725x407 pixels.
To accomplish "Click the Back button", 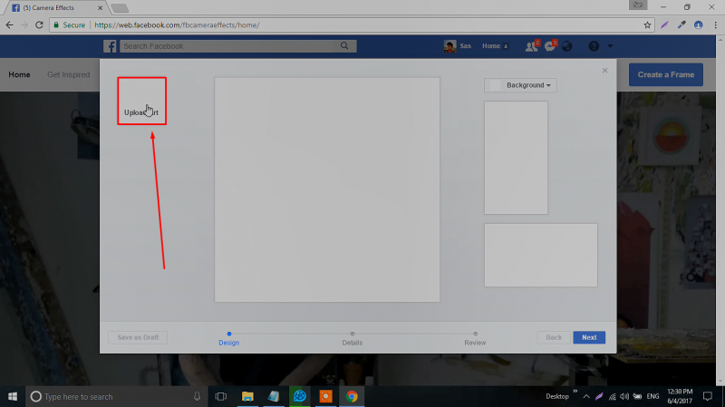I will (554, 337).
